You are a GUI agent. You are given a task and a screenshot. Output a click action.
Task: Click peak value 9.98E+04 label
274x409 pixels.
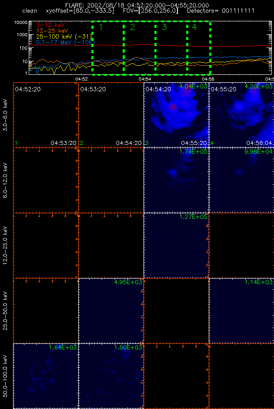click(259, 151)
